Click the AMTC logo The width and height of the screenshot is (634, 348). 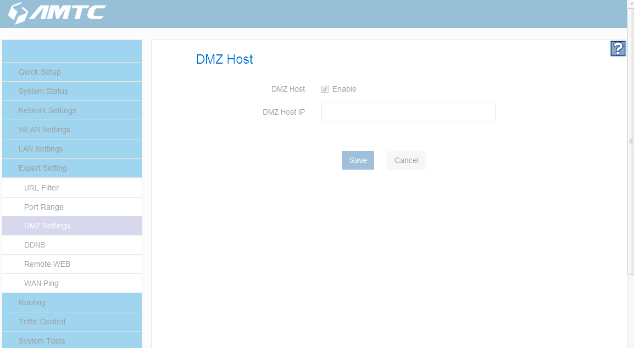point(57,13)
